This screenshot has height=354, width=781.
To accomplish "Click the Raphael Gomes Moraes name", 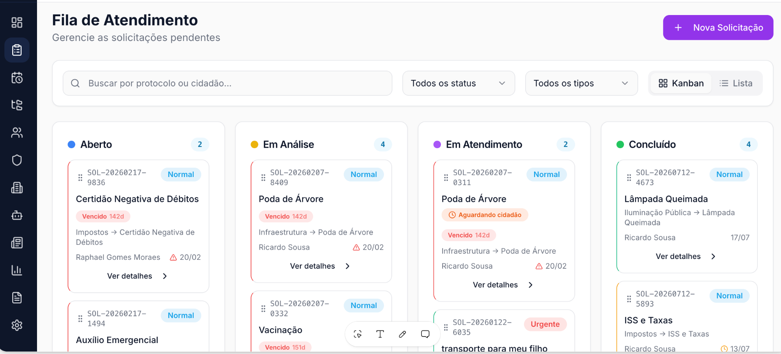I will [x=118, y=257].
